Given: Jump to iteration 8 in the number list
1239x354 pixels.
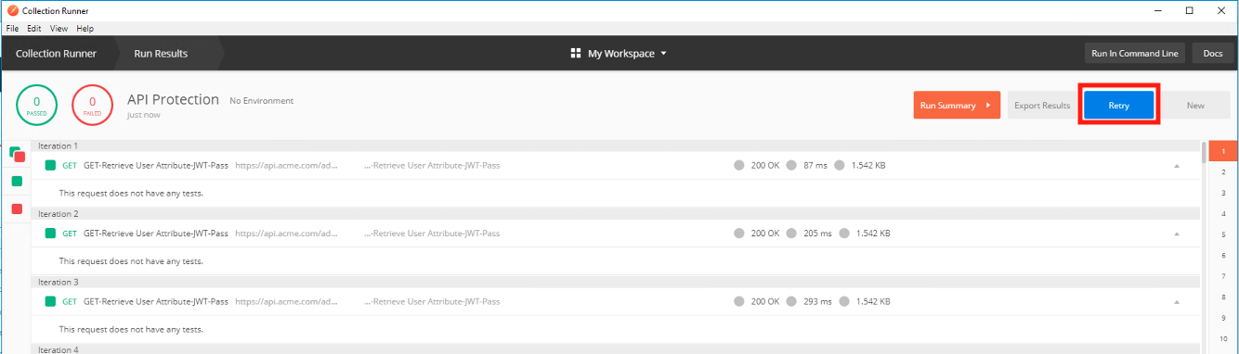Looking at the screenshot, I should 1223,297.
